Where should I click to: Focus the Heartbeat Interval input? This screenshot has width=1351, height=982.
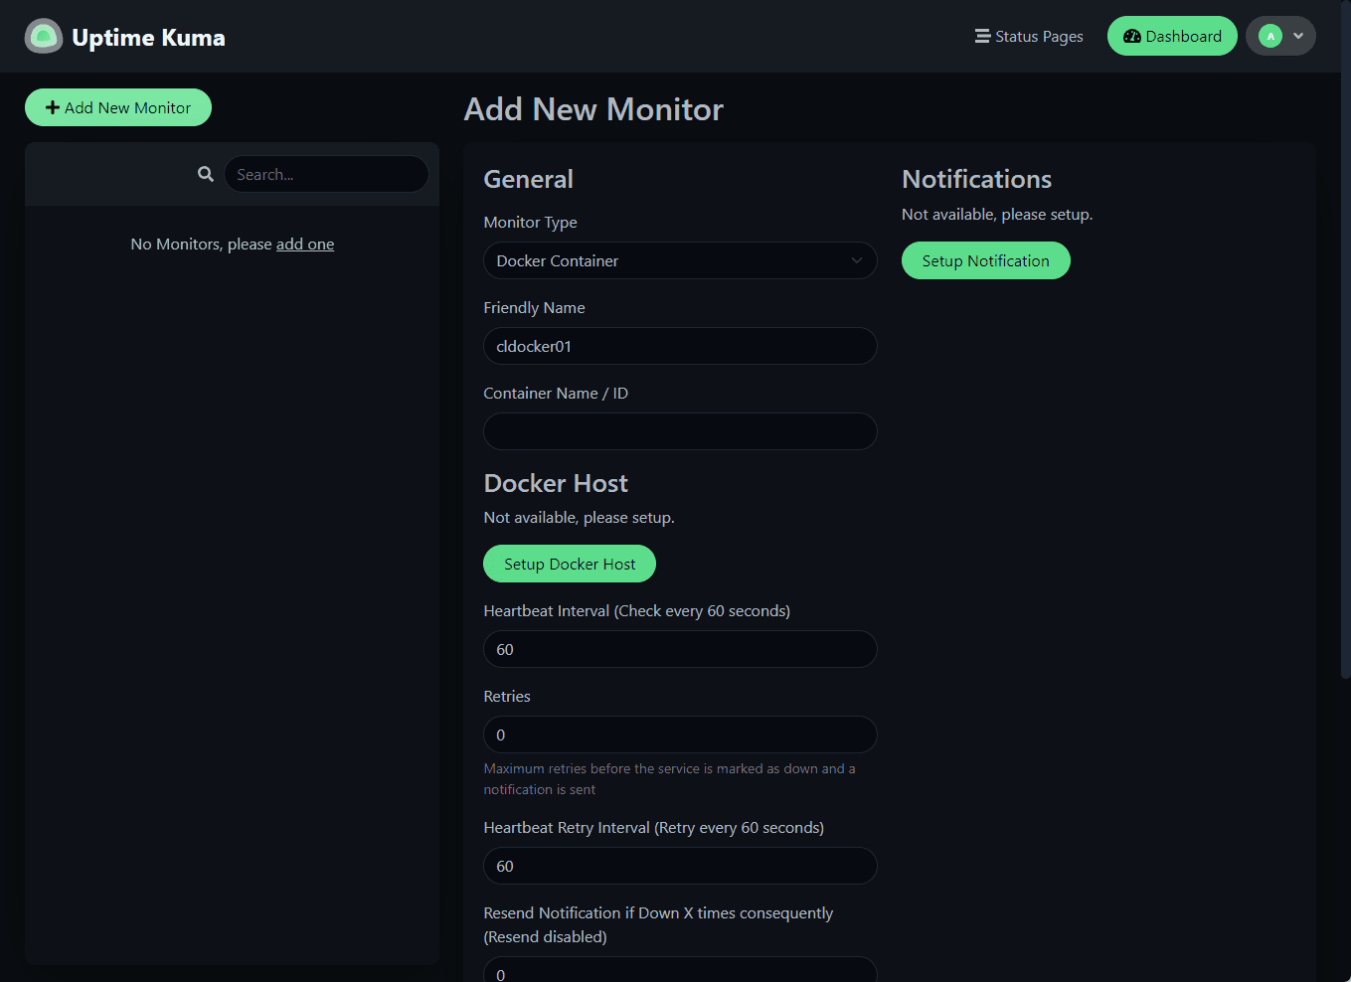tap(680, 649)
